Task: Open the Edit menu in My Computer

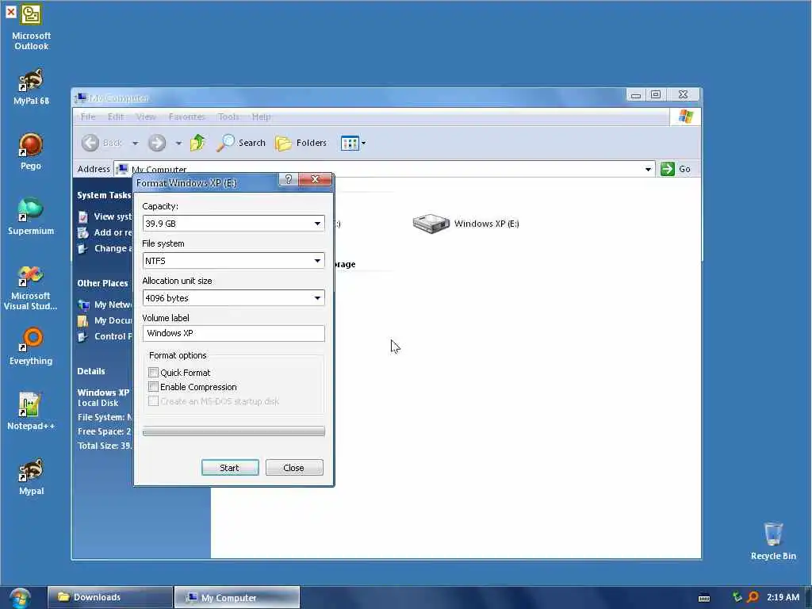Action: coord(116,117)
